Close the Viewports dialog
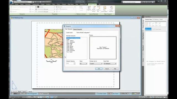This screenshot has height=99, width=177. [x=117, y=26]
